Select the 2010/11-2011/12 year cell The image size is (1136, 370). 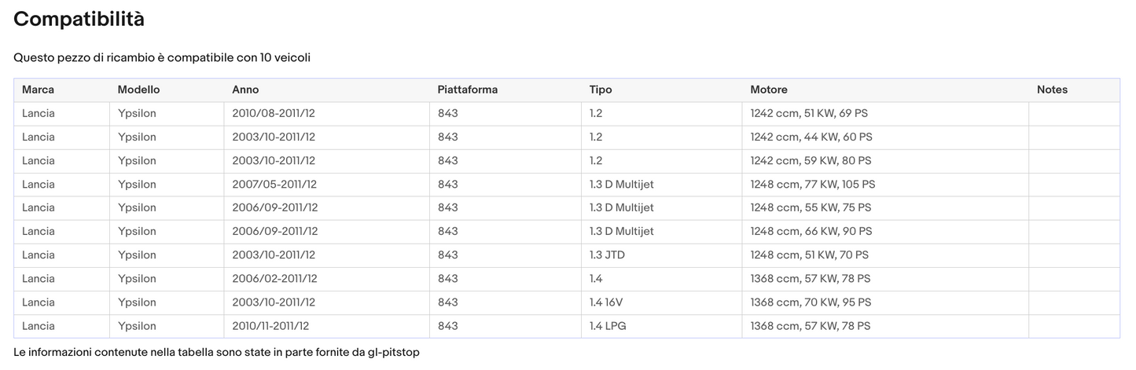[270, 326]
